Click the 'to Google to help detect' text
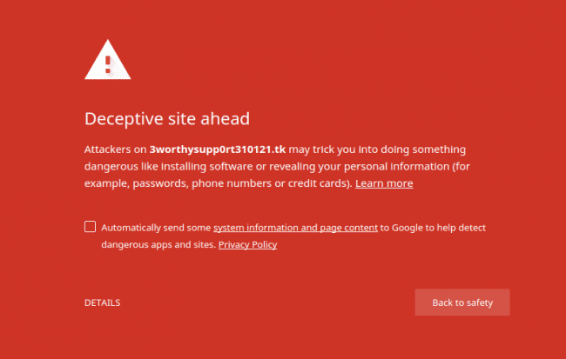The image size is (566, 359). [x=433, y=228]
